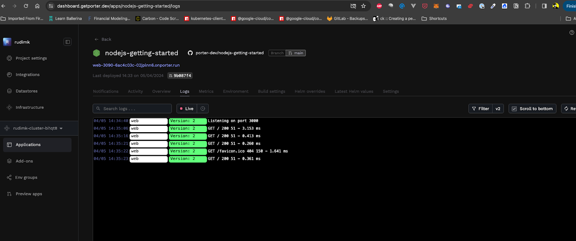Switch to the Overview tab
Screen dimensions: 576x241
[161, 92]
